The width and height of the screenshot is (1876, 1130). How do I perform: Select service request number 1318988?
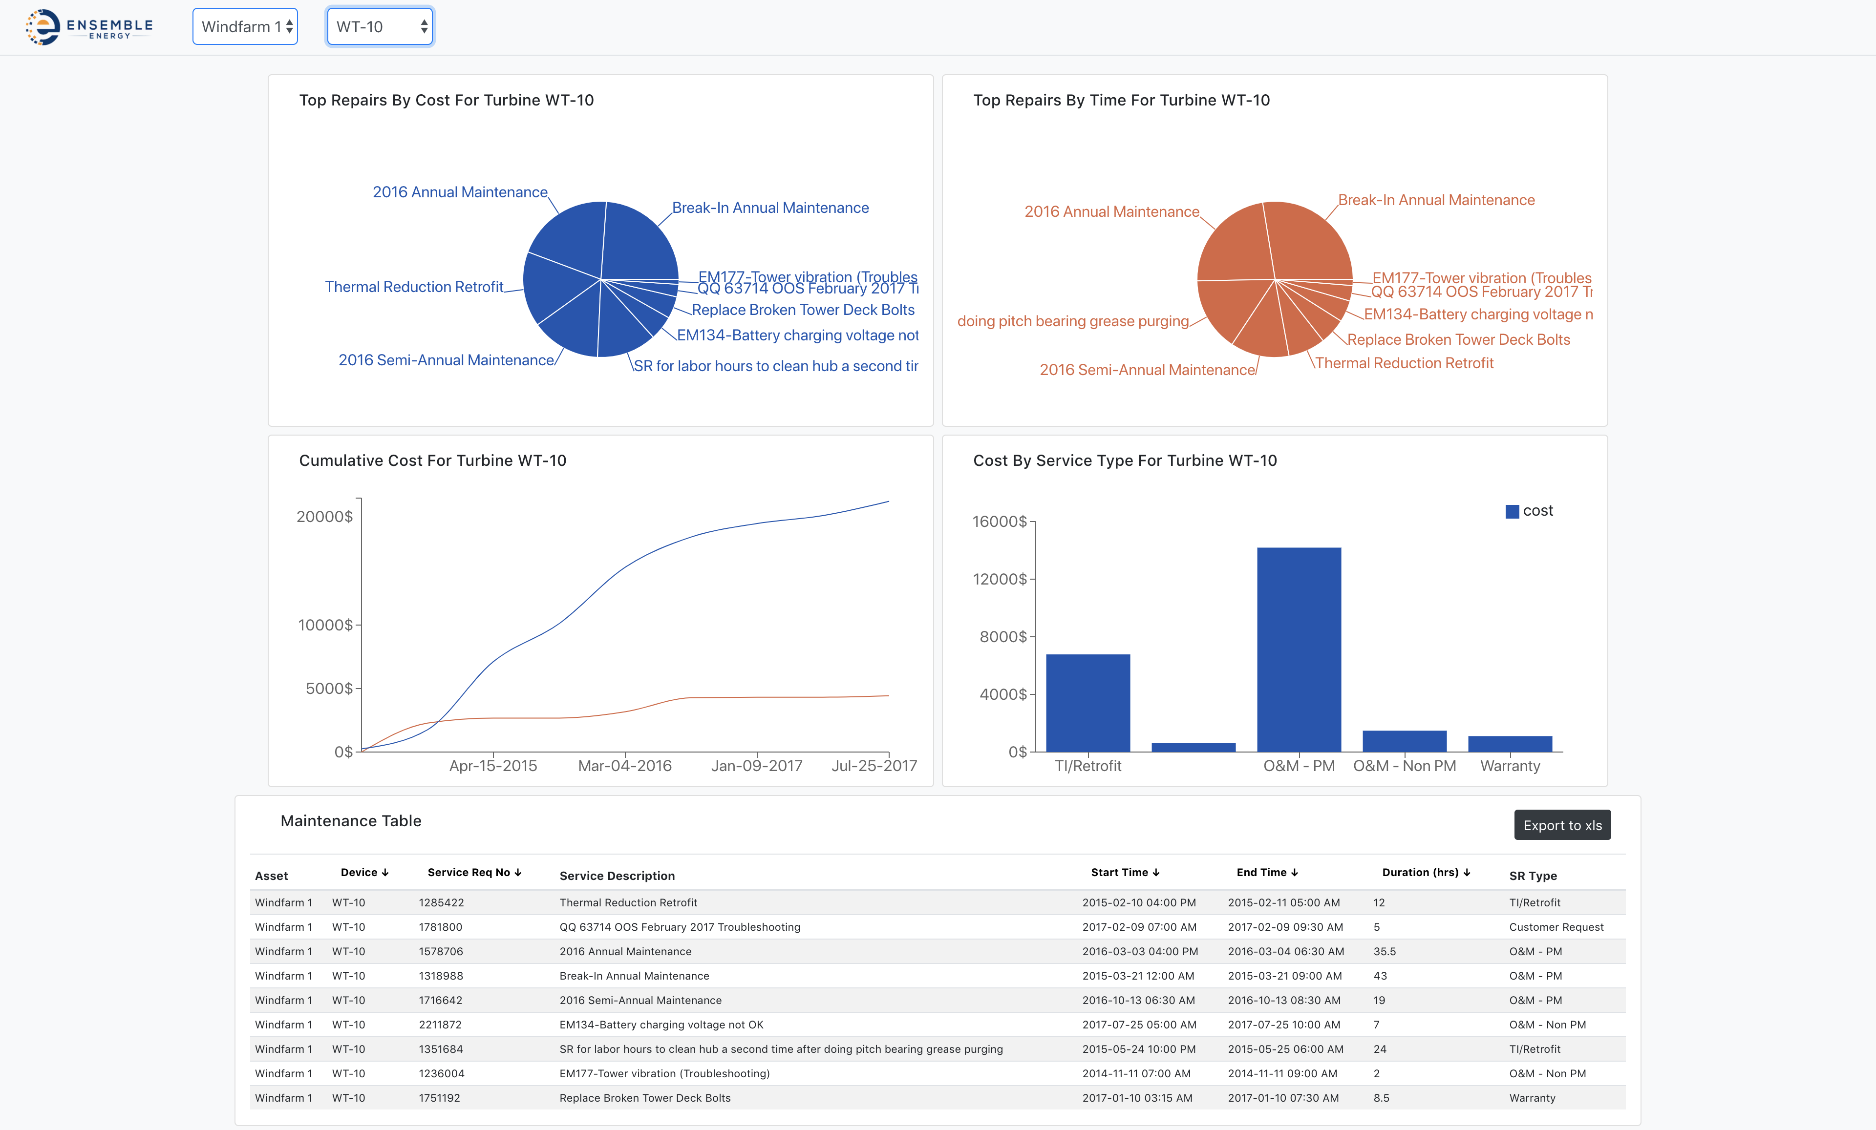tap(441, 976)
